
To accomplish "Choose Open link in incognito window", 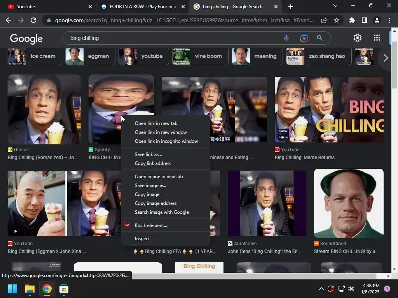I will [x=166, y=141].
